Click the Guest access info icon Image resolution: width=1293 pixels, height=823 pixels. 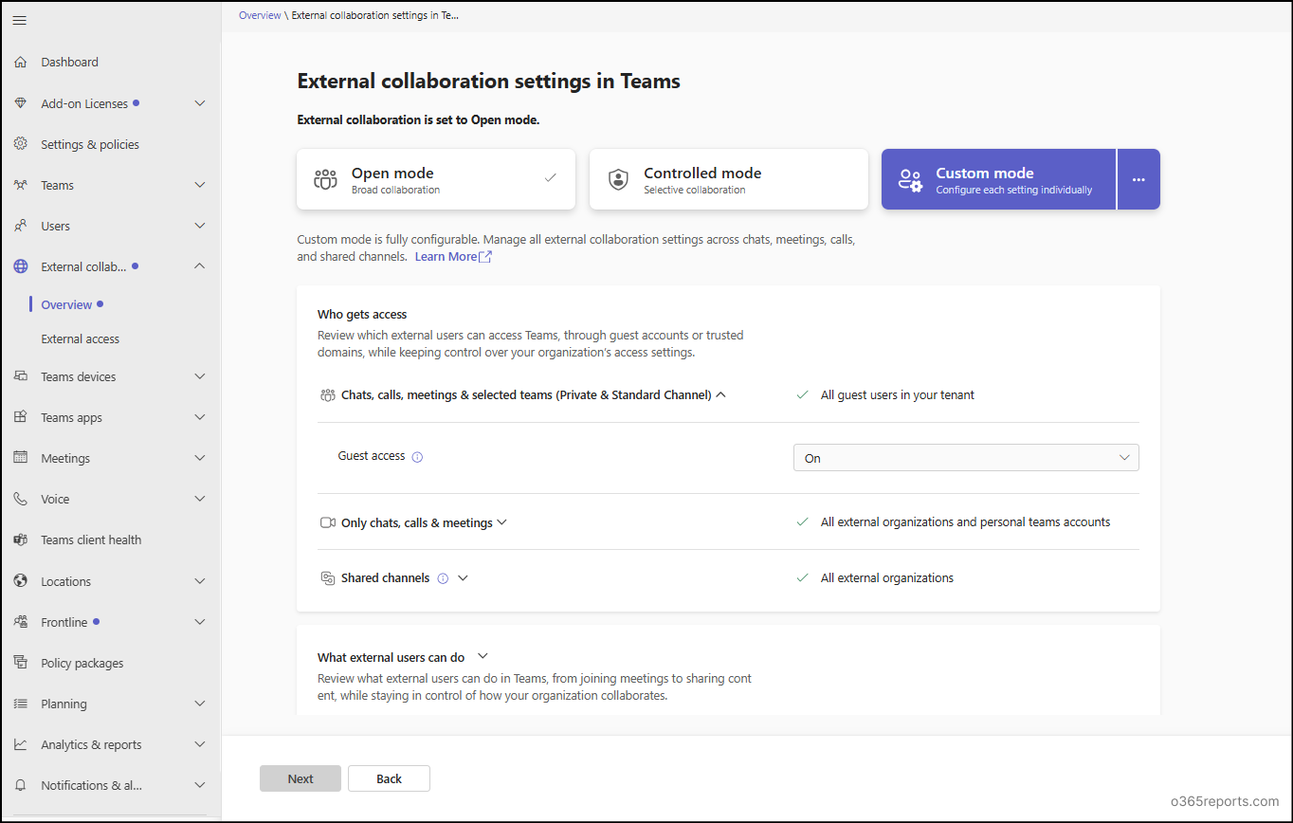tap(417, 457)
